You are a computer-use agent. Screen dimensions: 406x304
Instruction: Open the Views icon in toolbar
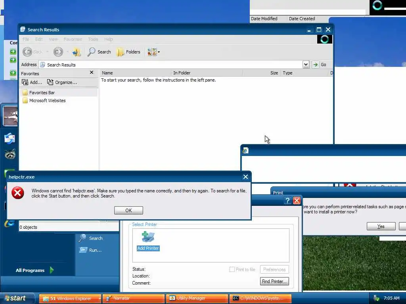[152, 52]
